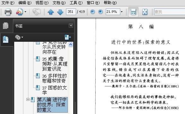
Task: Open the 帮助(H) menu
Action: coord(110,3)
